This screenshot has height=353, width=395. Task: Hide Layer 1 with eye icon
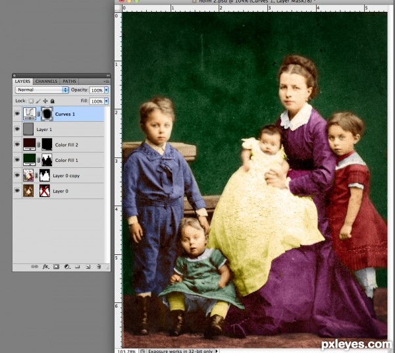17,129
